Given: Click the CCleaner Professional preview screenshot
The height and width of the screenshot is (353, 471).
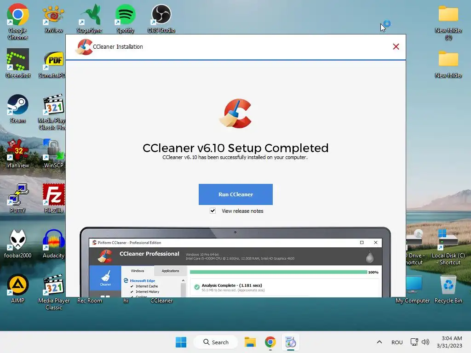Looking at the screenshot, I should point(235,262).
